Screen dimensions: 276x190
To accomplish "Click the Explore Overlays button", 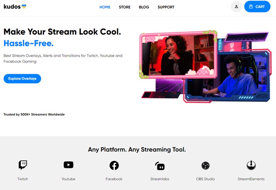I will (22, 79).
